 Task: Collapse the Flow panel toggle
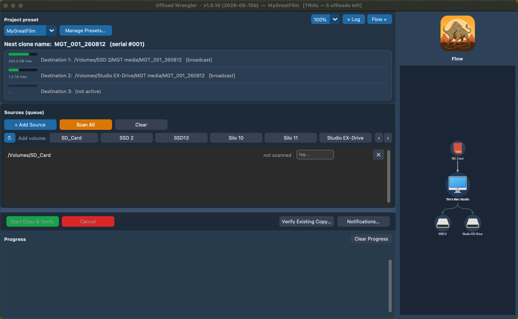click(379, 19)
